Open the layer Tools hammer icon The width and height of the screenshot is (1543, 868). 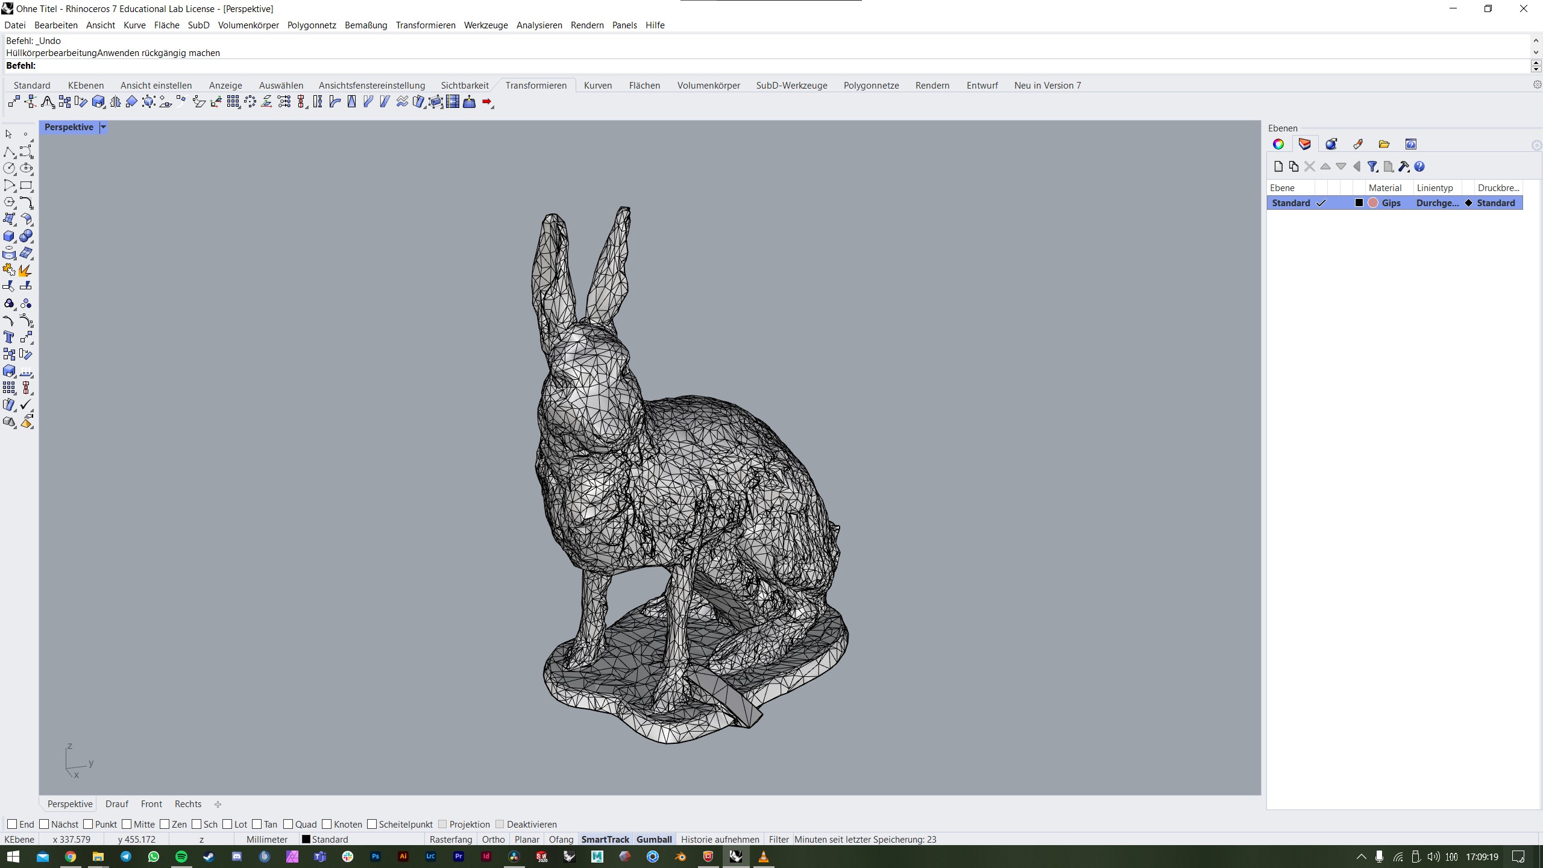point(1404,166)
